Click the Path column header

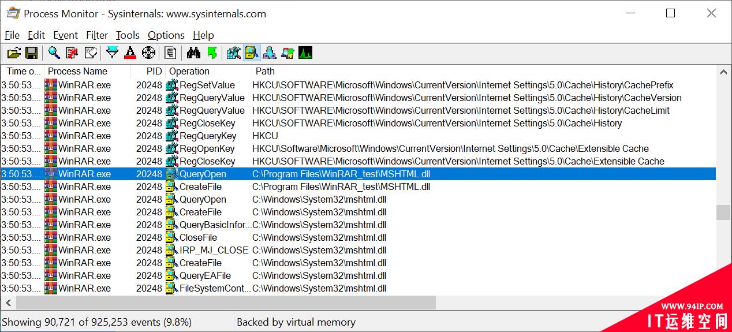pyautogui.click(x=484, y=71)
